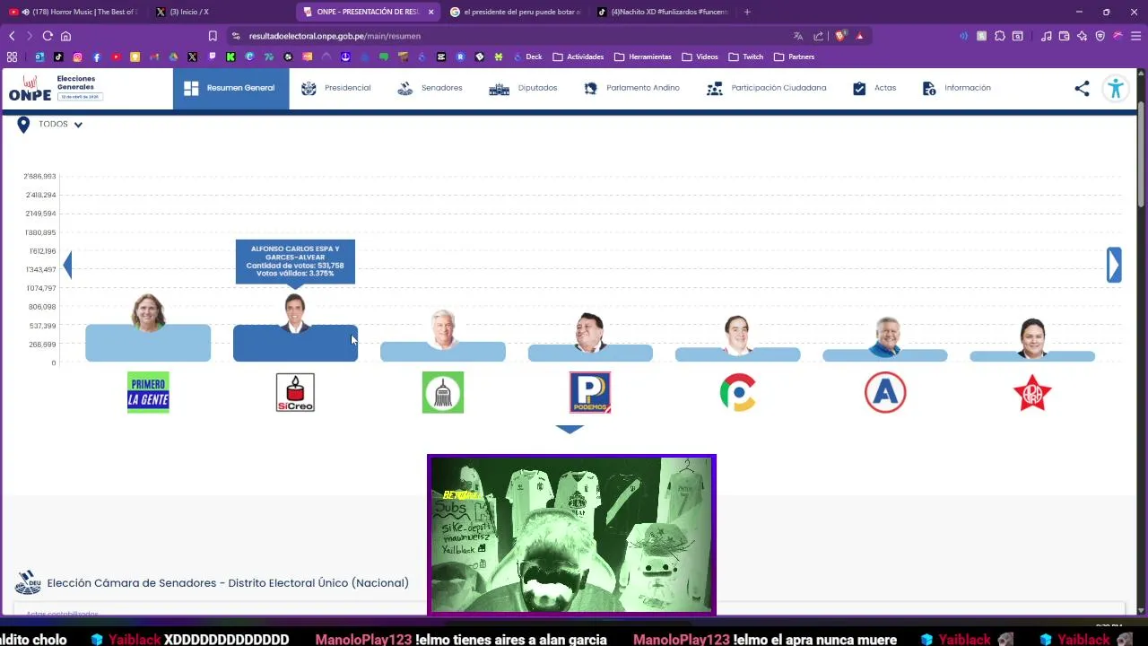Open the X bookmark icon
Screen dimensions: 1148x646
pyautogui.click(x=192, y=57)
